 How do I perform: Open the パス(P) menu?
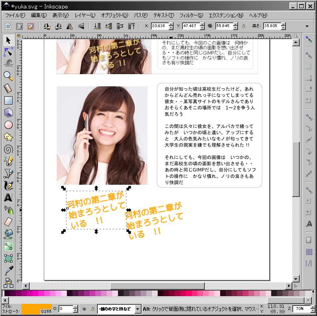141,15
